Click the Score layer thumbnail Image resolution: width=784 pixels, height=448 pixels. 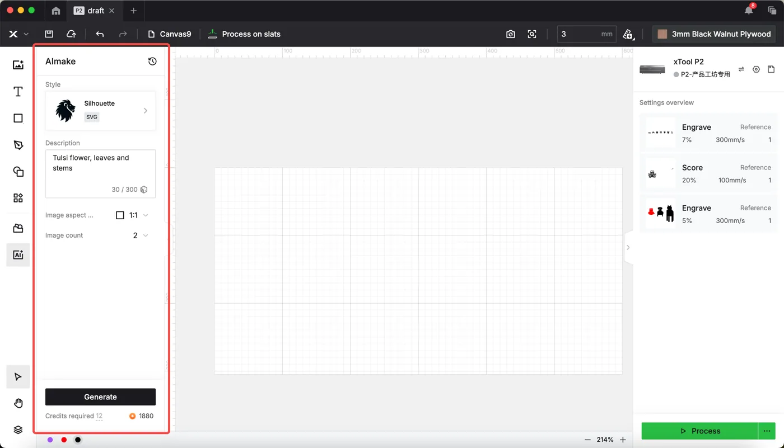[661, 173]
